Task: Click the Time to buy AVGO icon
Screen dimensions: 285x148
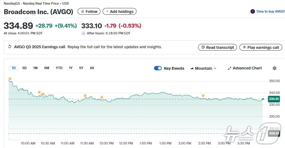Action: [x=253, y=12]
